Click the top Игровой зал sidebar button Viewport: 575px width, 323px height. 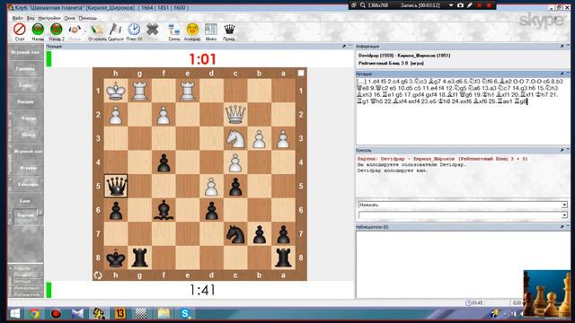[25, 52]
